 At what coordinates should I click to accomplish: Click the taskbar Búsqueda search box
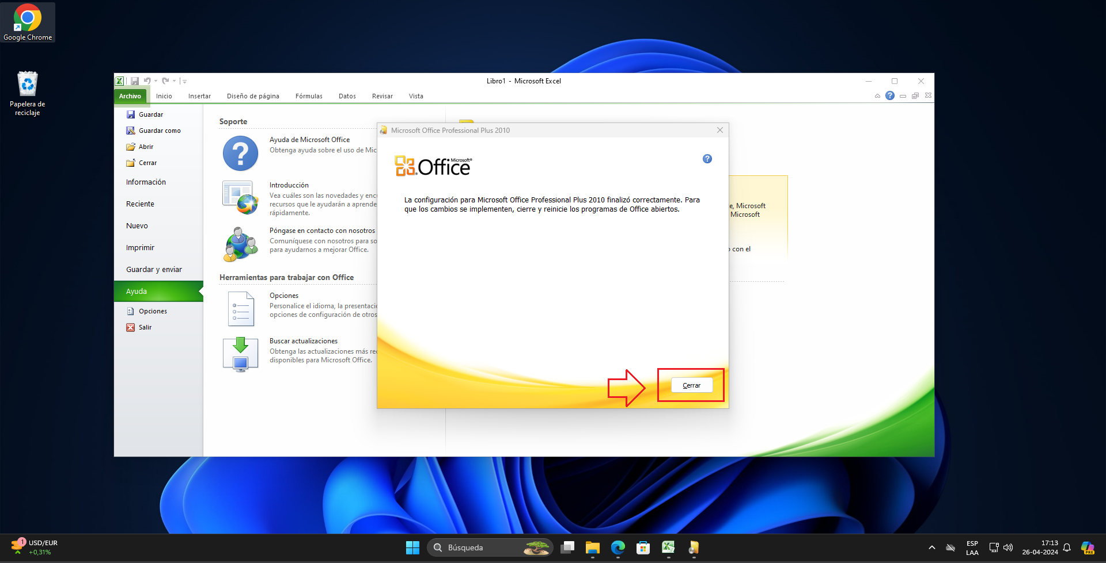(x=490, y=547)
